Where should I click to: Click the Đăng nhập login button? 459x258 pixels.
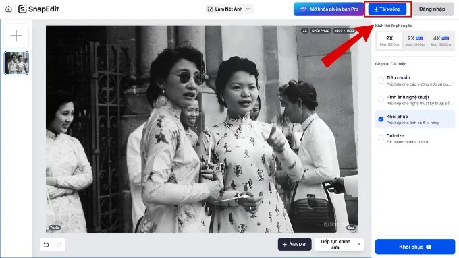(x=432, y=9)
